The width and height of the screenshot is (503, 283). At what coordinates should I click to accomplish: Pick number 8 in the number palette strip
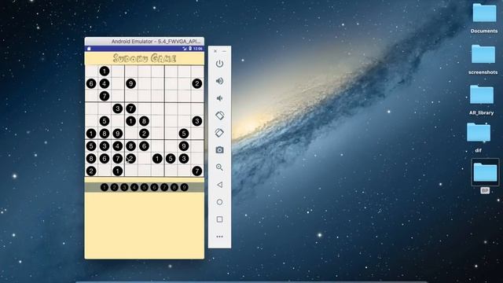[174, 187]
